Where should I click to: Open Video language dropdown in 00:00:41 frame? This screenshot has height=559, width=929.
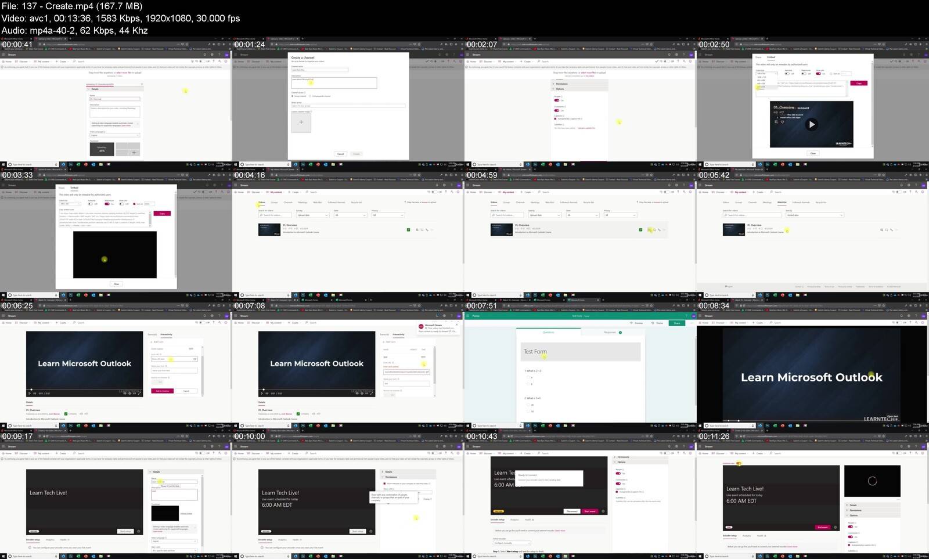[x=114, y=135]
